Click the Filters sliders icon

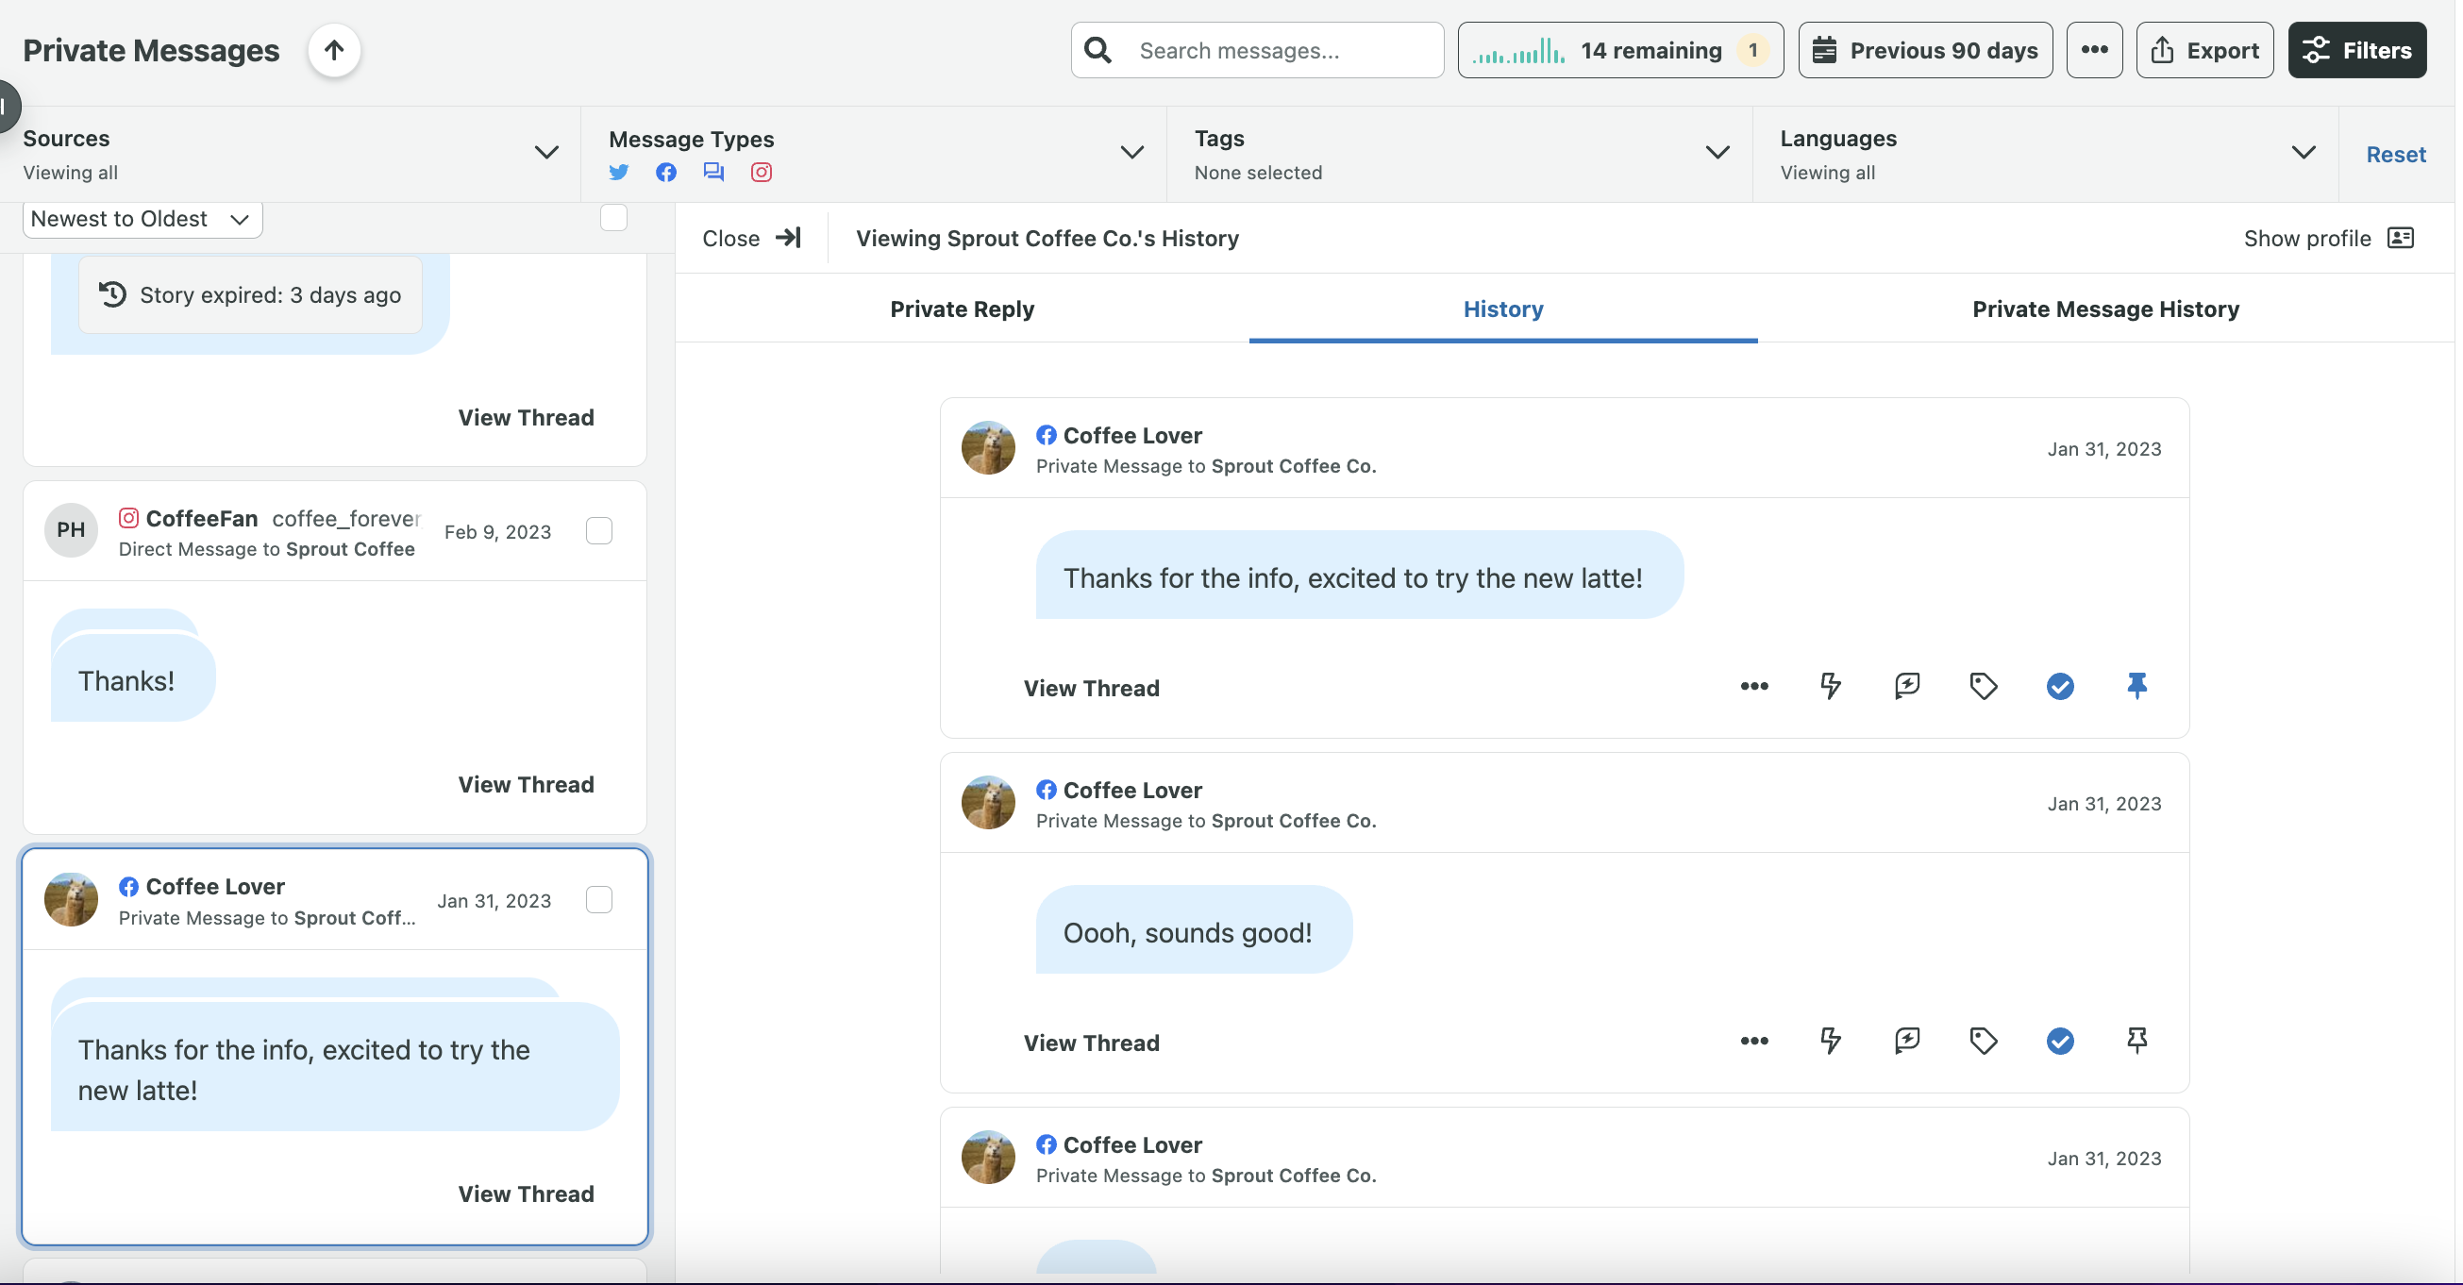[x=2315, y=50]
